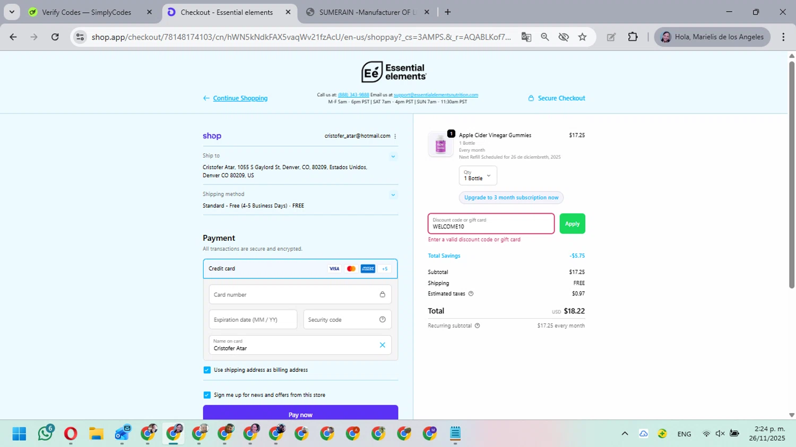Toggle Sign me up for news checkbox
This screenshot has width=796, height=447.
point(207,395)
